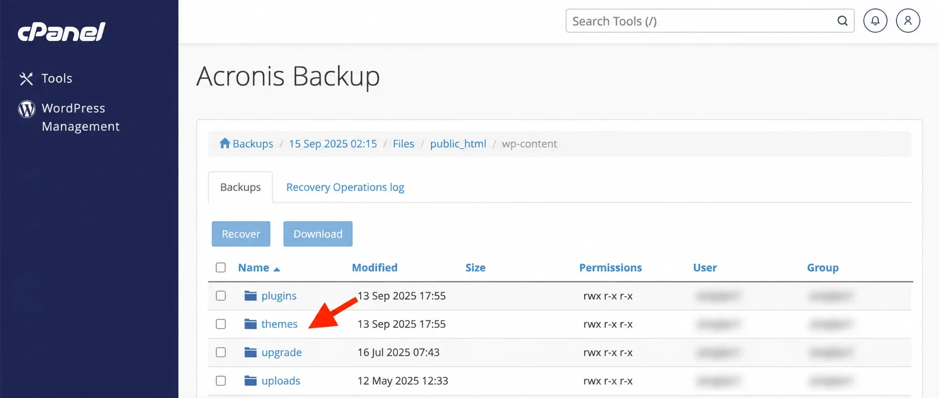This screenshot has height=398, width=939.
Task: Click the uploads folder icon
Action: click(251, 380)
